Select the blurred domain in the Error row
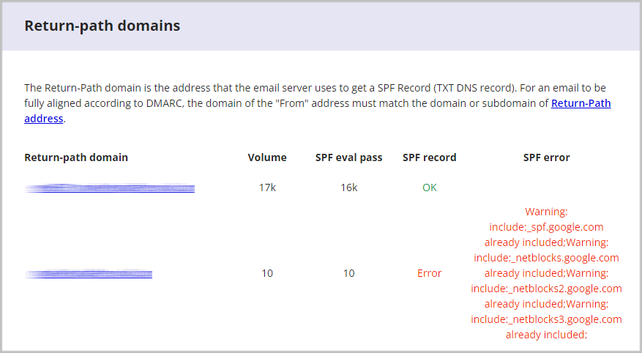The width and height of the screenshot is (642, 353). pyautogui.click(x=89, y=274)
